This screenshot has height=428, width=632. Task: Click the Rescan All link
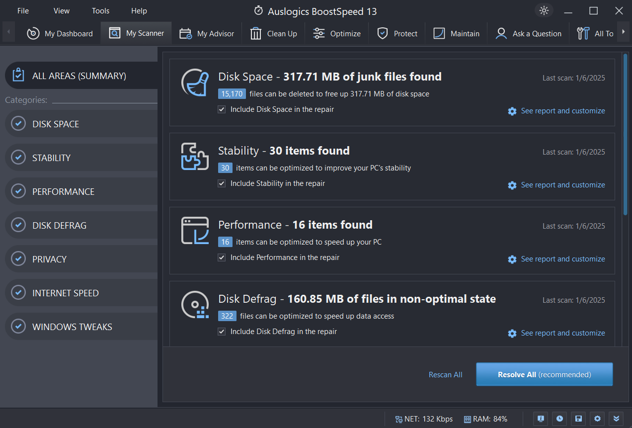coord(445,375)
